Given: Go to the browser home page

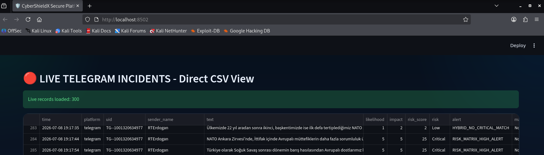Looking at the screenshot, I should pos(39,19).
